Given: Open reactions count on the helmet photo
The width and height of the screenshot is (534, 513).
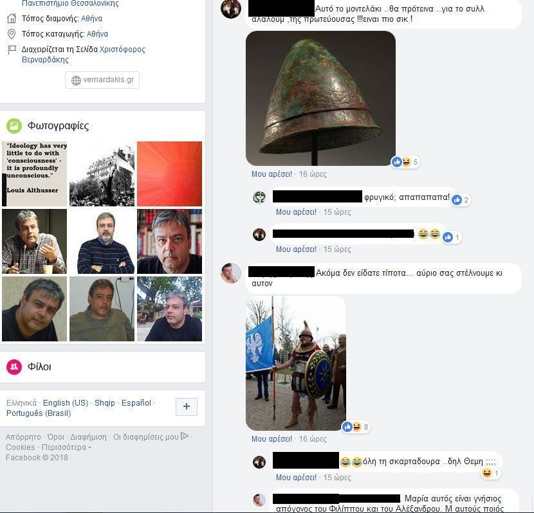Looking at the screenshot, I should (x=405, y=162).
